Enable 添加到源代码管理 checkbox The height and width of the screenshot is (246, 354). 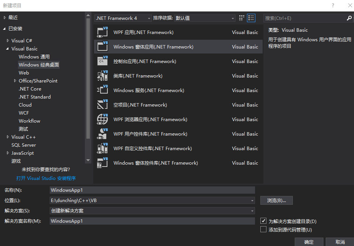click(263, 230)
